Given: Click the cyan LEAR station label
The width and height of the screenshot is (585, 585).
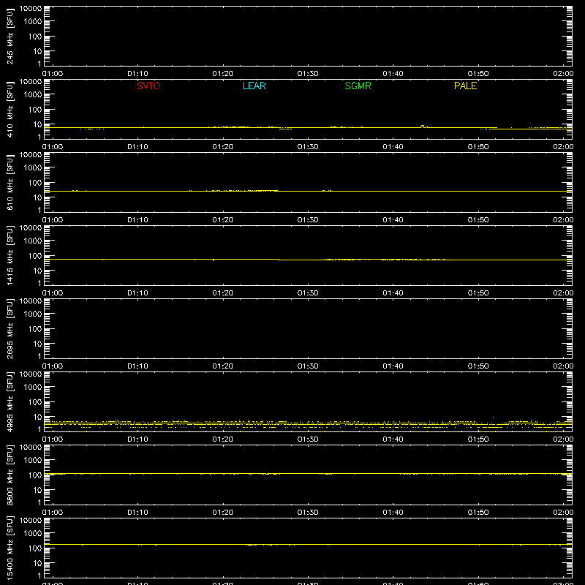Looking at the screenshot, I should point(254,86).
